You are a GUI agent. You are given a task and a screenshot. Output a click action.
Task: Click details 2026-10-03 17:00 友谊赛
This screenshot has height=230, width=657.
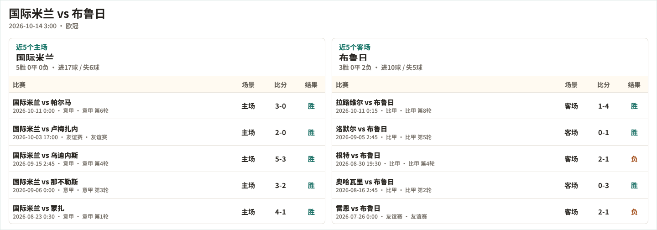(x=60, y=137)
